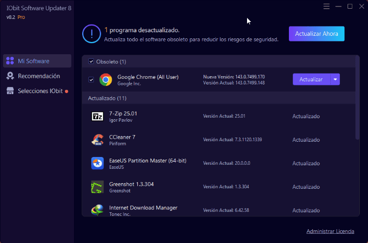Image resolution: width=368 pixels, height=243 pixels.
Task: Click the red notification dot beside Selecciones IObit
Action: (67, 91)
